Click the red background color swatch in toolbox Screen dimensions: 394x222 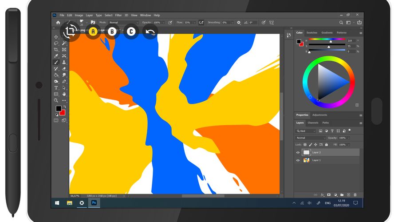pos(62,112)
